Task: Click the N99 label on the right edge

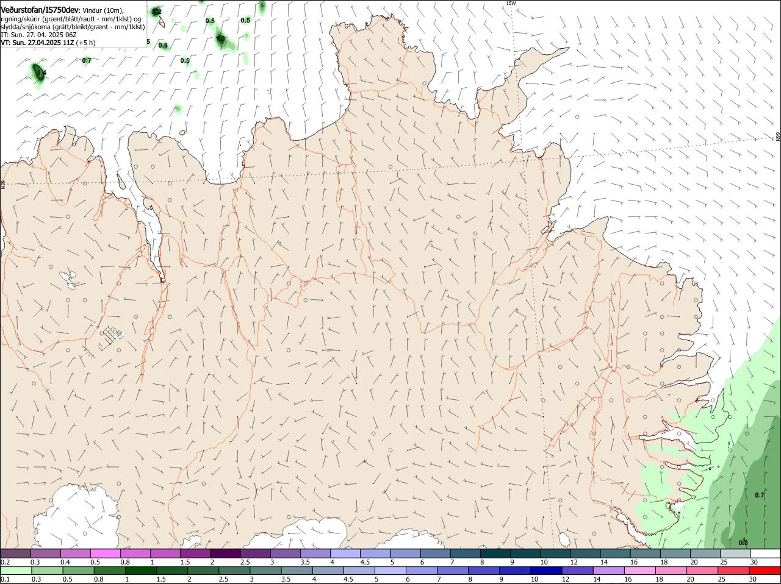Action: pos(778,137)
